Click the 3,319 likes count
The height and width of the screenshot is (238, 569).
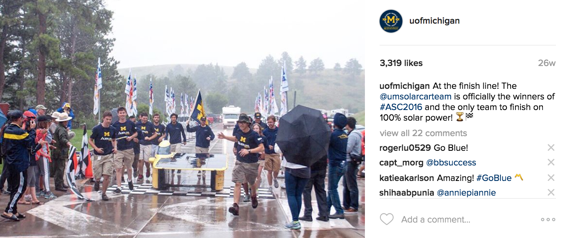401,63
